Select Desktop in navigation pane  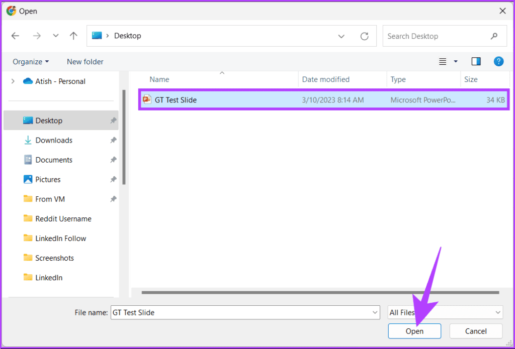(61, 121)
